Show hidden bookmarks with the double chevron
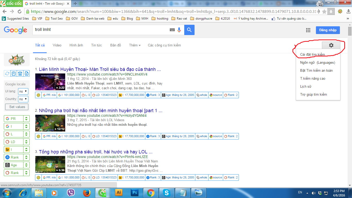The width and height of the screenshot is (352, 198). click(x=348, y=19)
